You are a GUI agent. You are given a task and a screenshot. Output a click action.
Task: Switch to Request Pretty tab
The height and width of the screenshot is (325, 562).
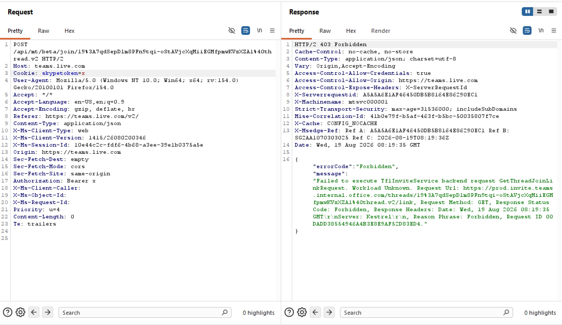click(x=15, y=31)
